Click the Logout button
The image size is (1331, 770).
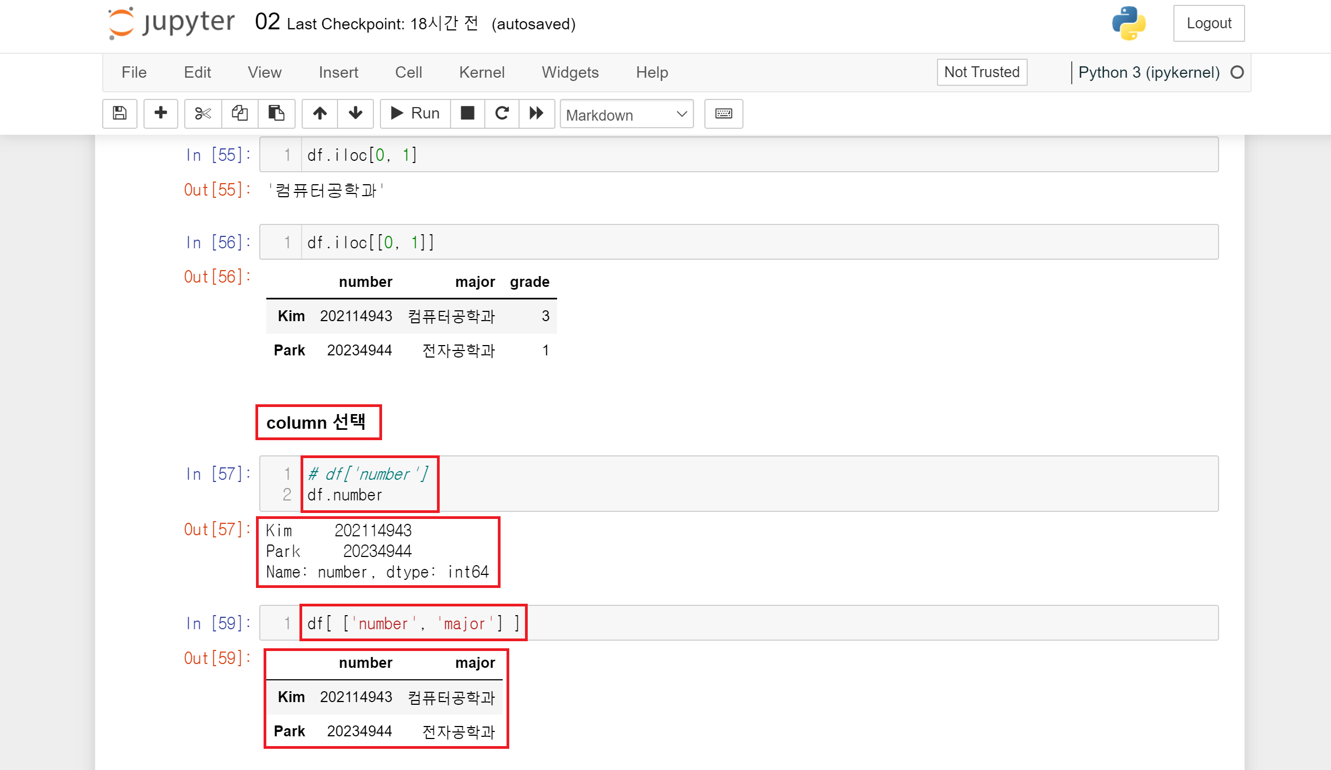tap(1208, 23)
